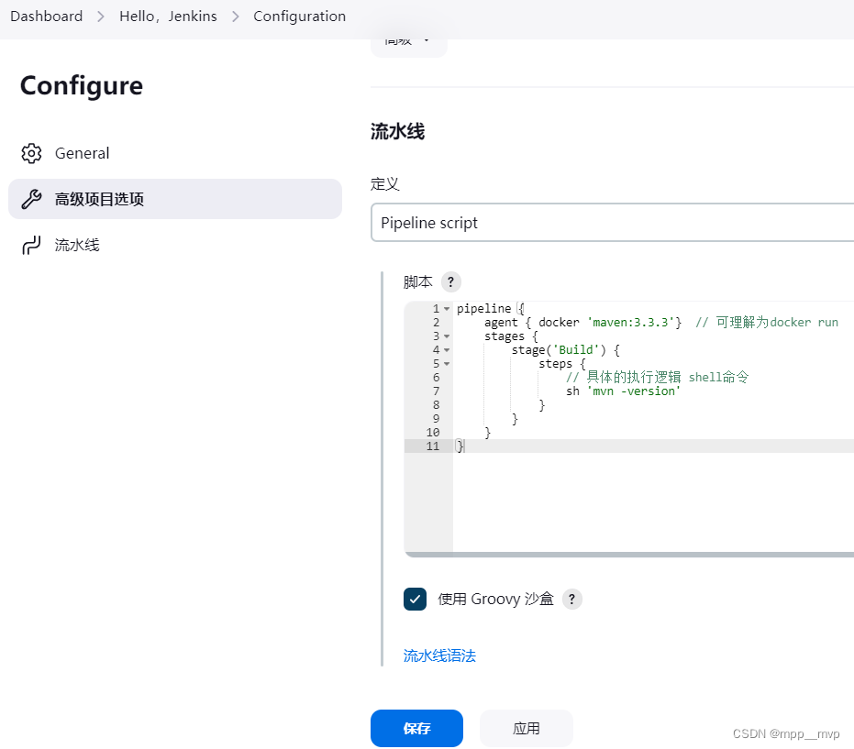Click the wrench icon for 高级项目选项

(31, 199)
